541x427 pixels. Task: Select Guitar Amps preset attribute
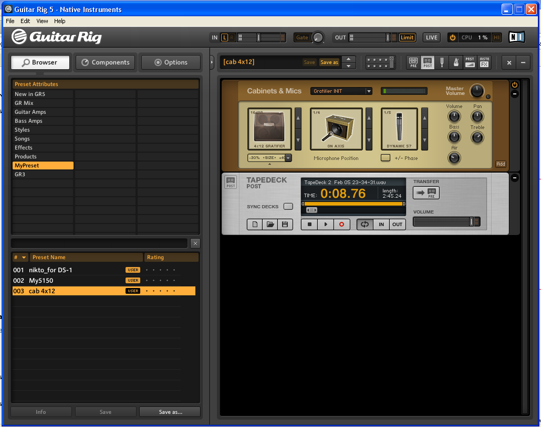click(x=43, y=112)
